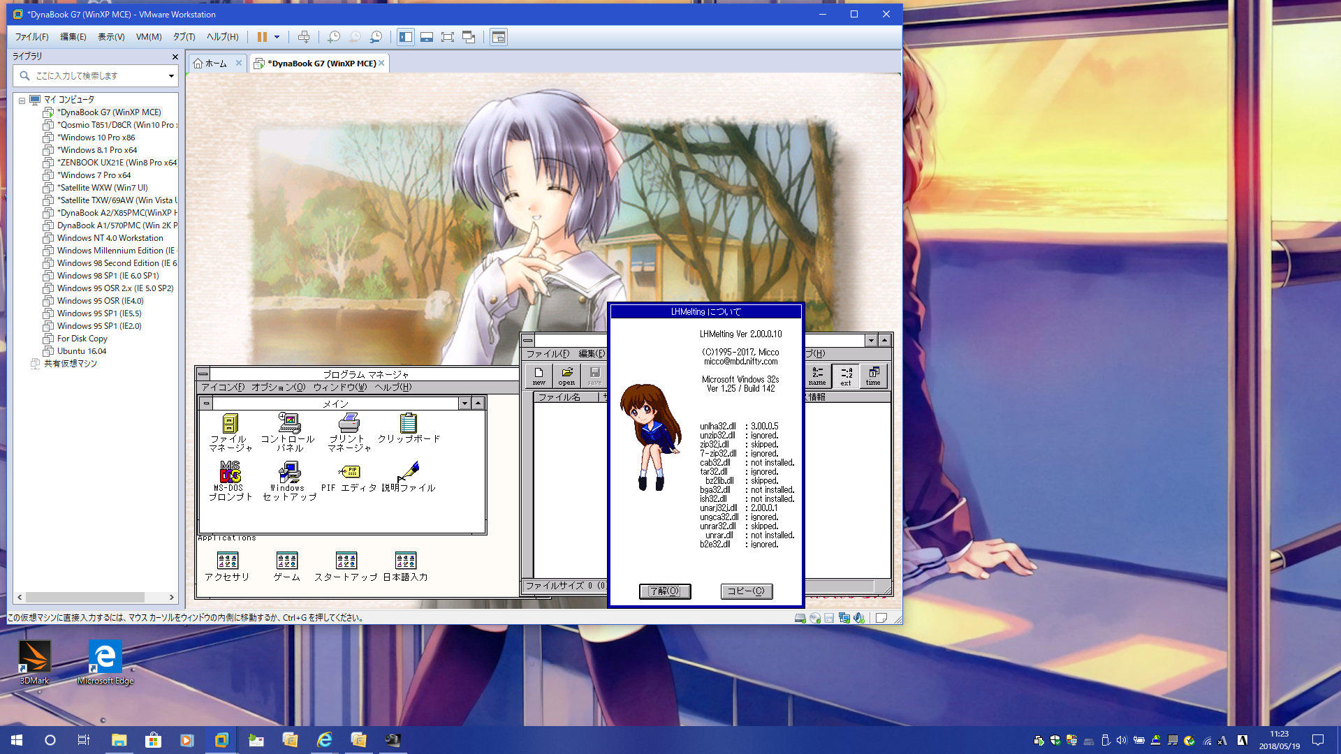The width and height of the screenshot is (1341, 754).
Task: Open the ファイル(F) menu in VMware
Action: coord(32,37)
